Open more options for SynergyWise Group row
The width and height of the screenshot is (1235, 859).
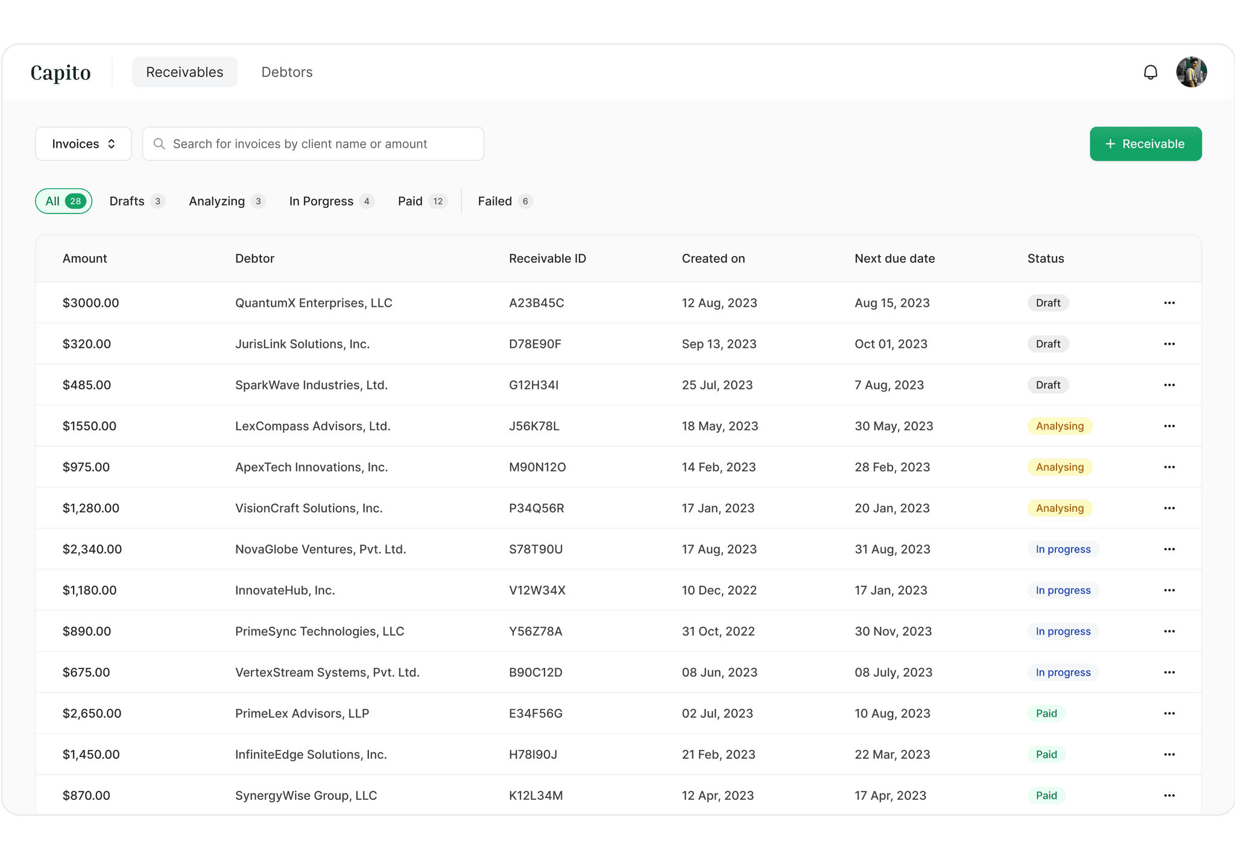(1169, 795)
